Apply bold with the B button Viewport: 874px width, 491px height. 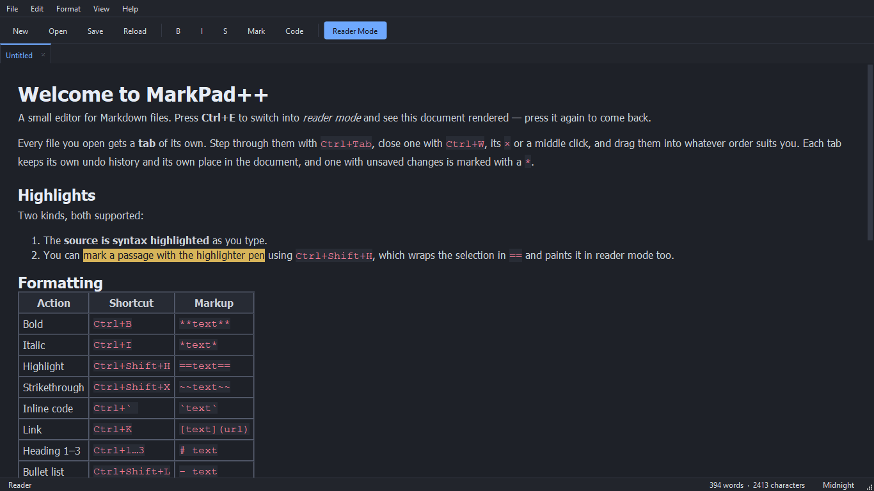[178, 31]
